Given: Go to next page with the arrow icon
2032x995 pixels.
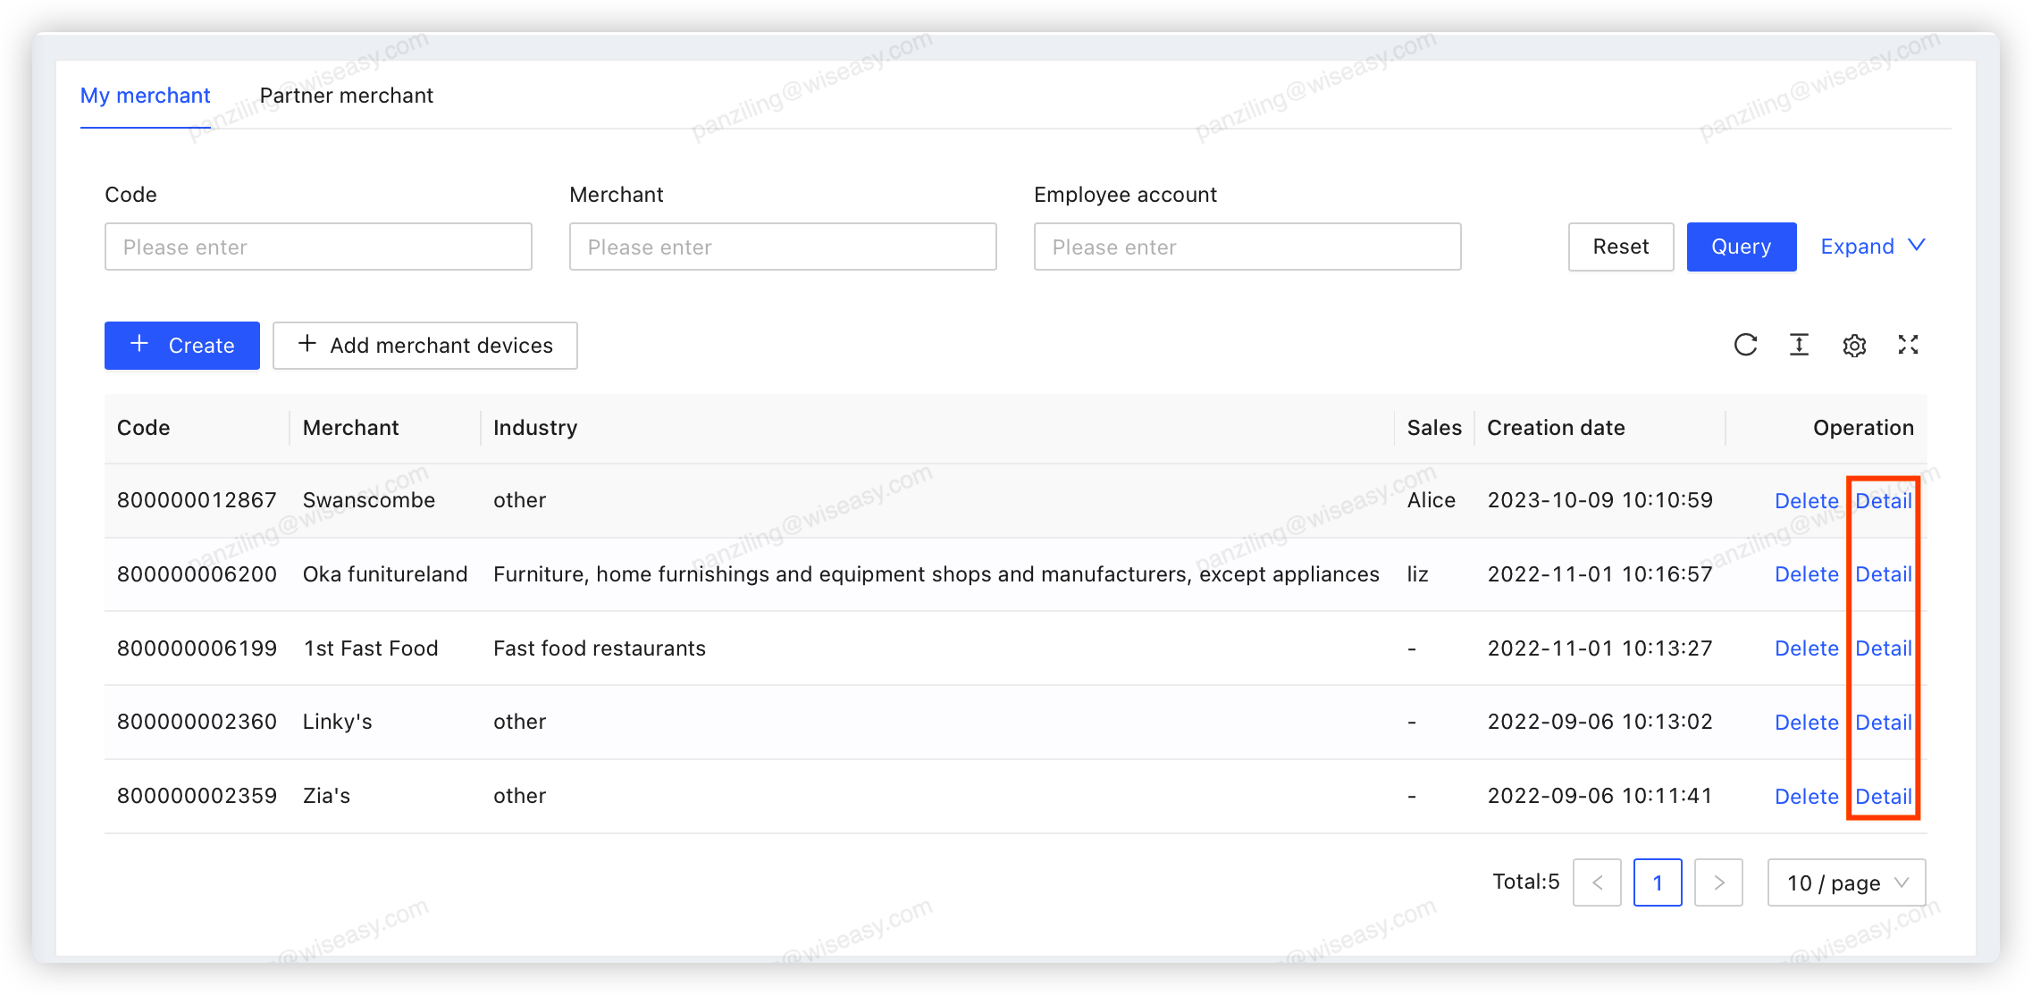Looking at the screenshot, I should click(x=1717, y=882).
